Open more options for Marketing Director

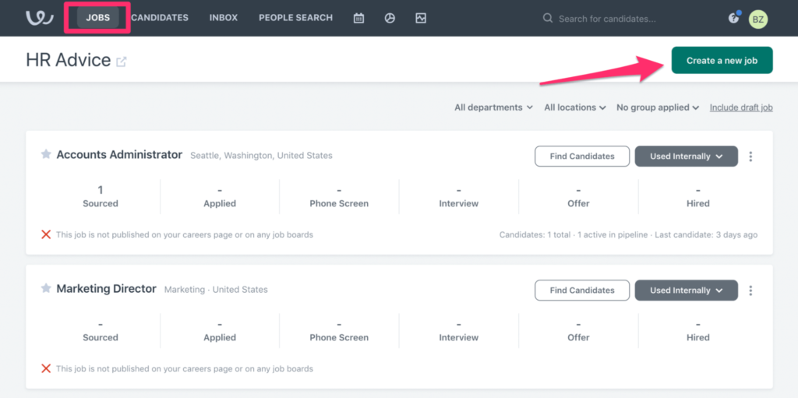[750, 291]
